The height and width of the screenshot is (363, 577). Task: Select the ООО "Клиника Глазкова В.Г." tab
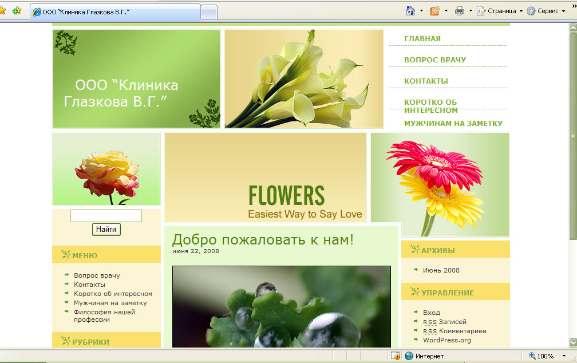pos(114,11)
